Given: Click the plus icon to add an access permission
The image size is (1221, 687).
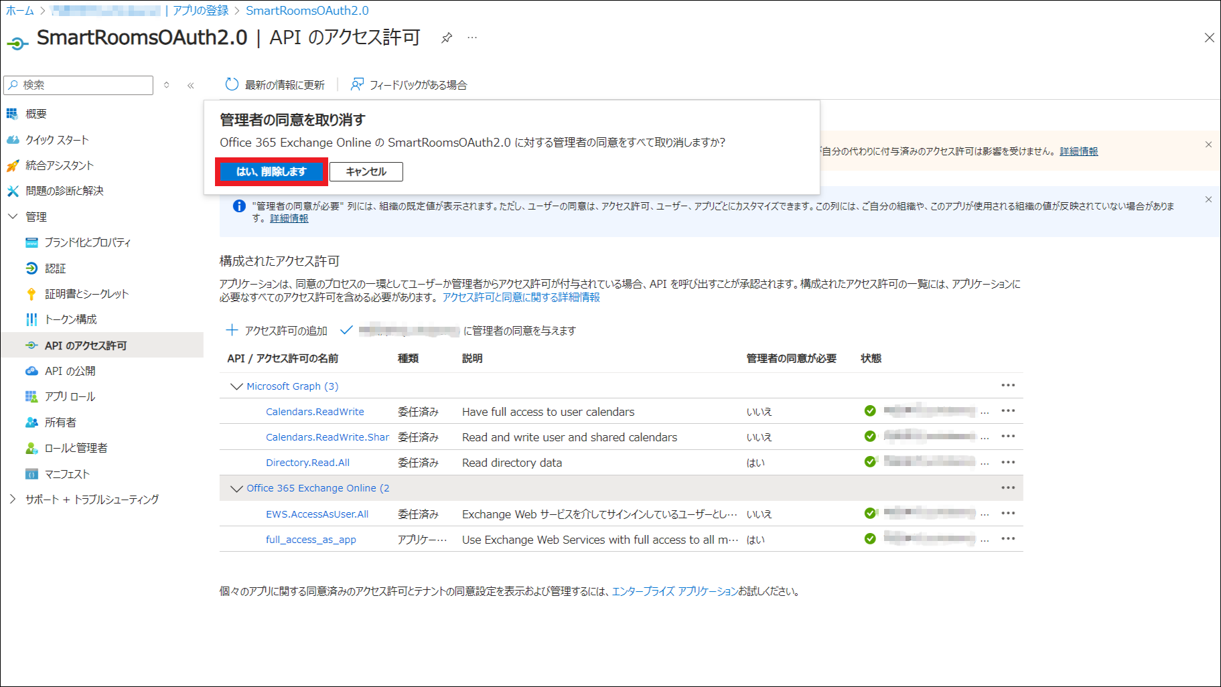Looking at the screenshot, I should pos(232,330).
